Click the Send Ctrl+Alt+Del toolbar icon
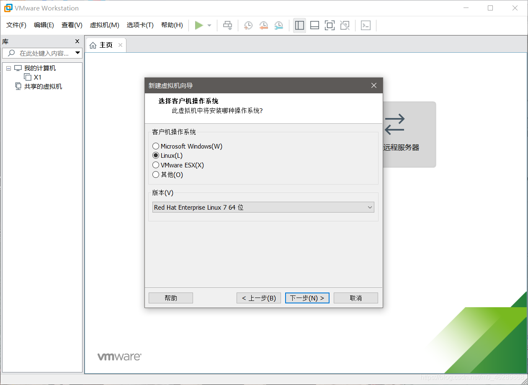528x385 pixels. pos(227,26)
